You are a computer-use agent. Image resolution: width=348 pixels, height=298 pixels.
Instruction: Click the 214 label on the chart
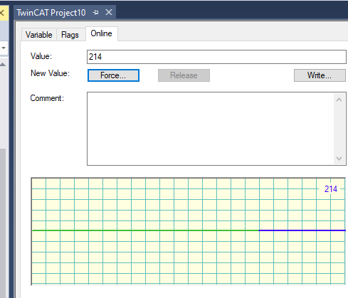coord(331,189)
